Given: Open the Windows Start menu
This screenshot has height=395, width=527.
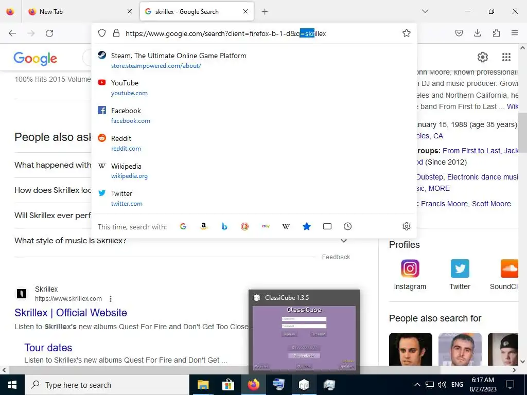Looking at the screenshot, I should click(x=12, y=385).
